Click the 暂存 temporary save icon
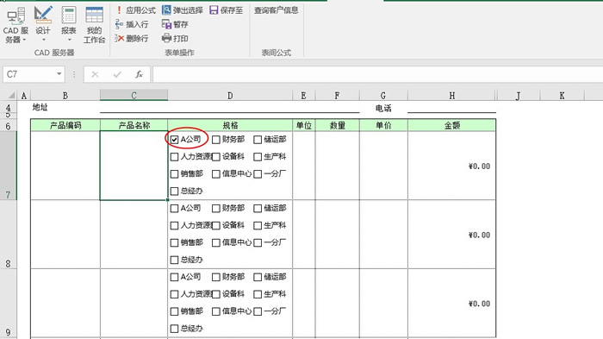The image size is (603, 339). 166,24
